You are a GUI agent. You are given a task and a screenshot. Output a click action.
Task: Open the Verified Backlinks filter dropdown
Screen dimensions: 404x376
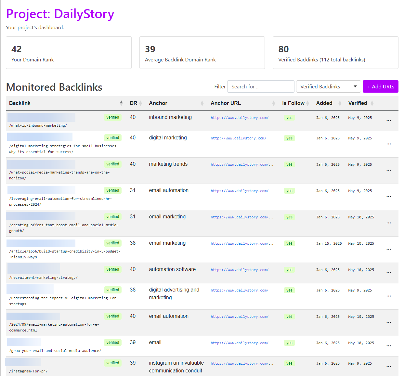click(328, 86)
